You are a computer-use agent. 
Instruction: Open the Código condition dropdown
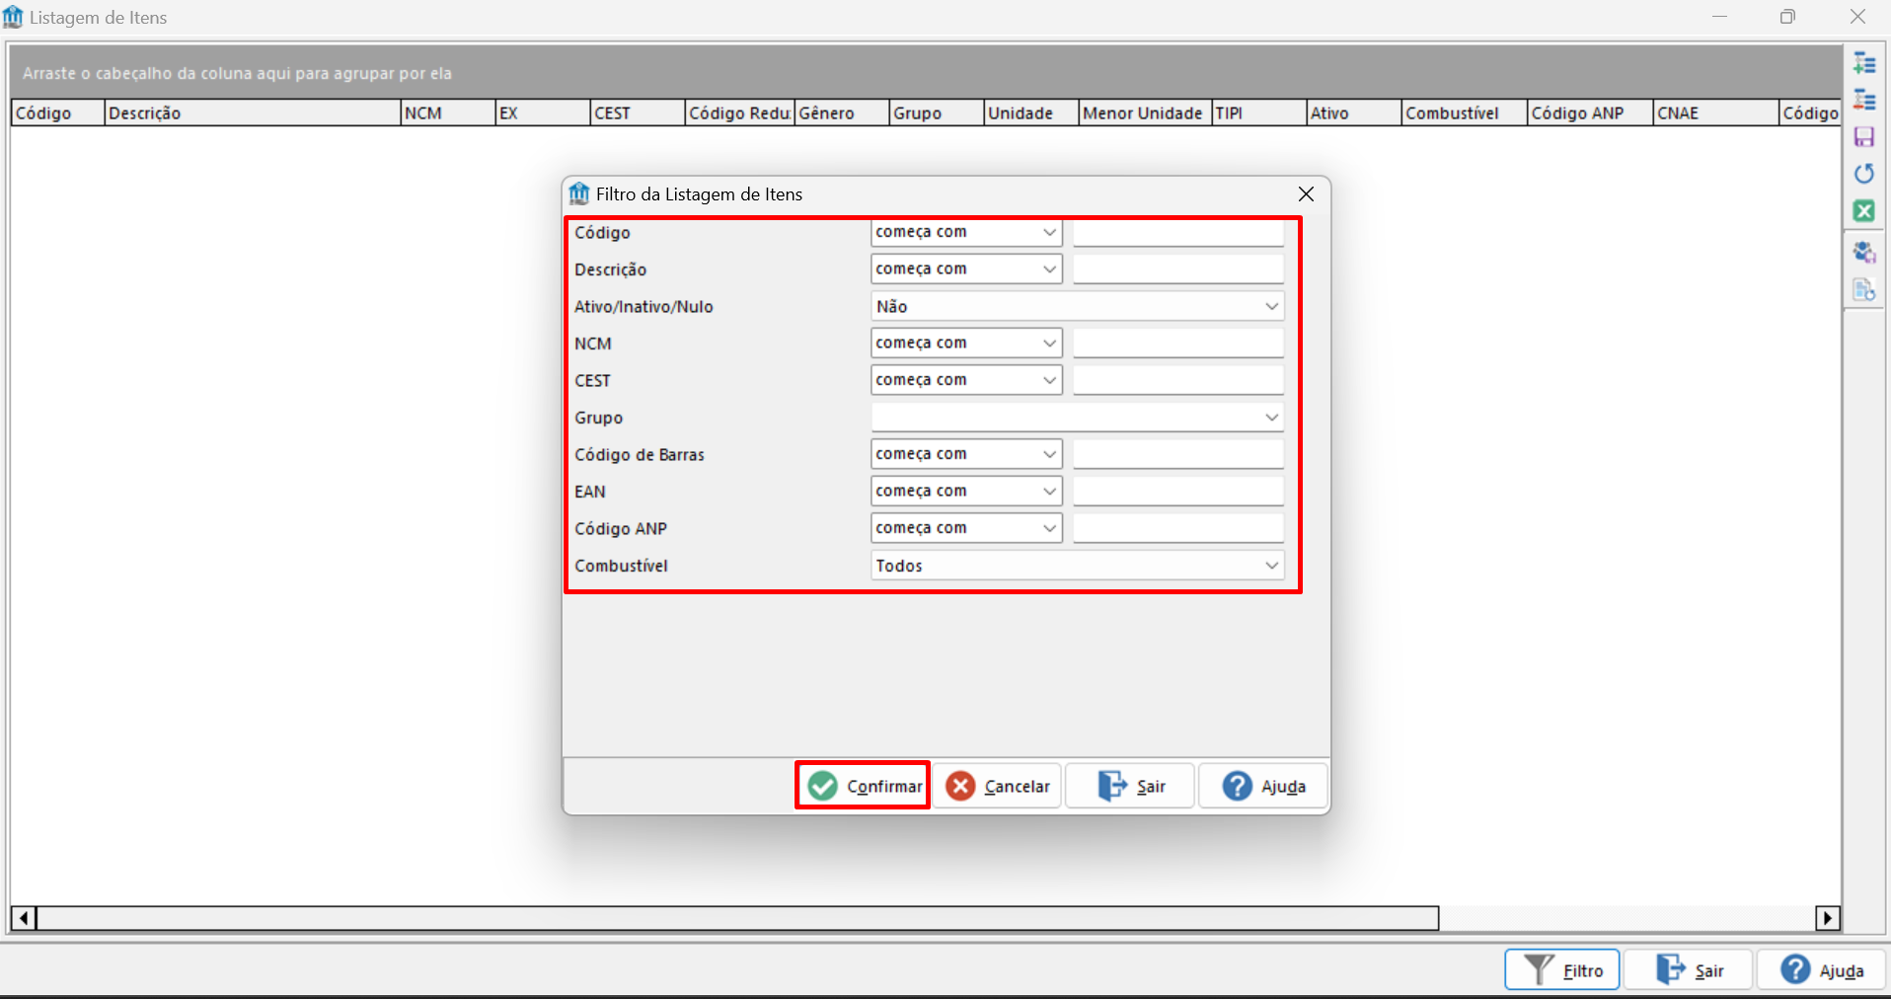click(x=966, y=232)
